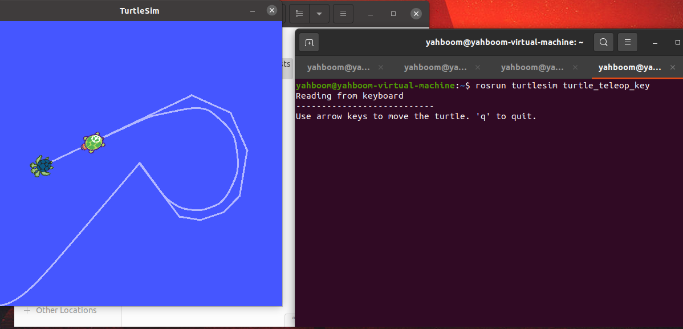Open the terminal search magnifier
The height and width of the screenshot is (329, 683).
(603, 42)
